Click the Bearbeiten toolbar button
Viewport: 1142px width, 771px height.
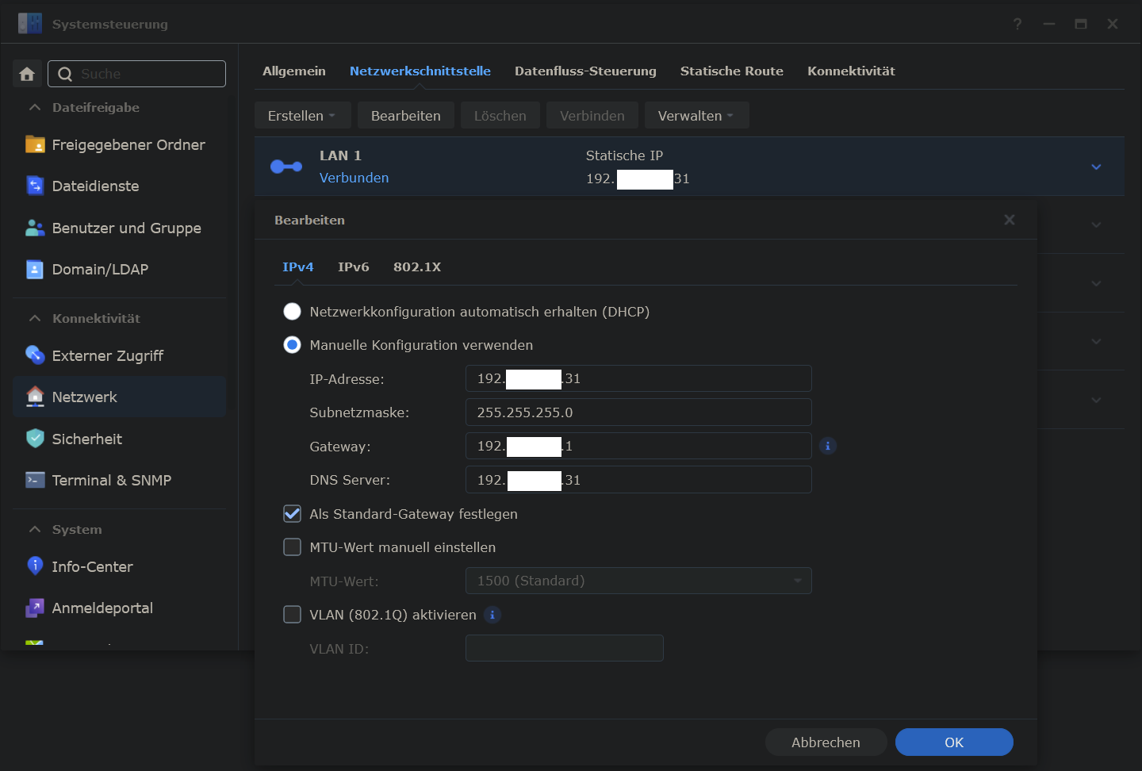[405, 116]
